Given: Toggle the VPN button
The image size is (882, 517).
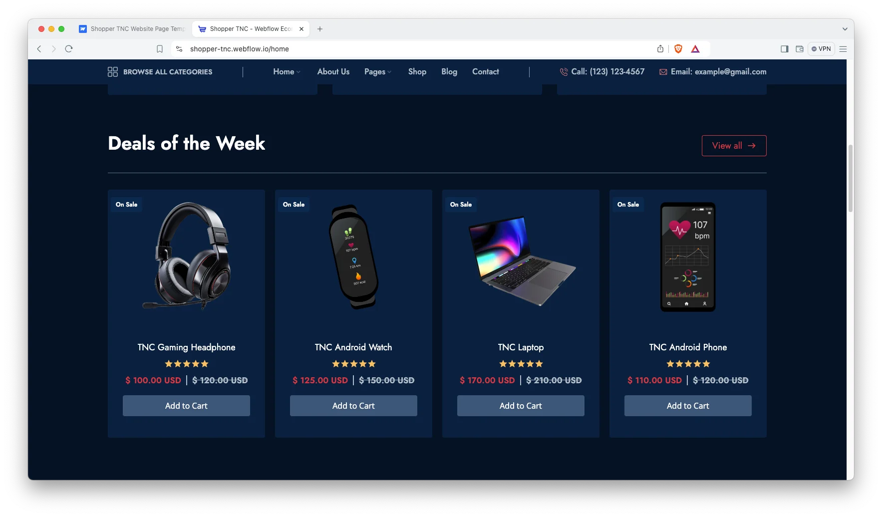Looking at the screenshot, I should pos(821,49).
